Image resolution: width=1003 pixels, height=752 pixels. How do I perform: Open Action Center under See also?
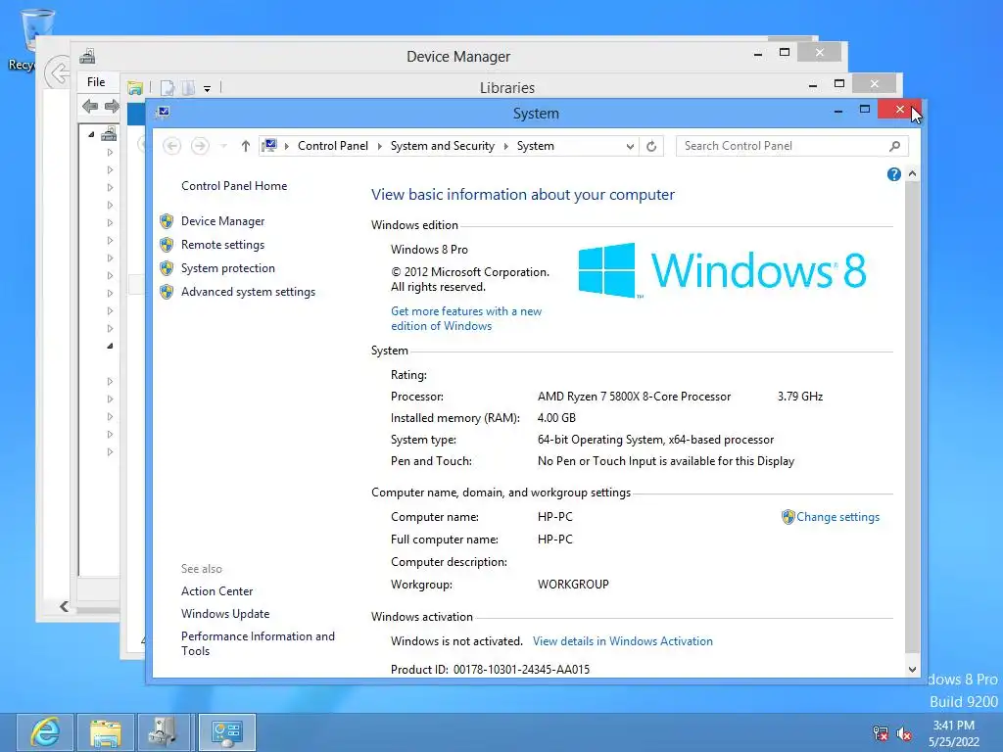pyautogui.click(x=216, y=591)
